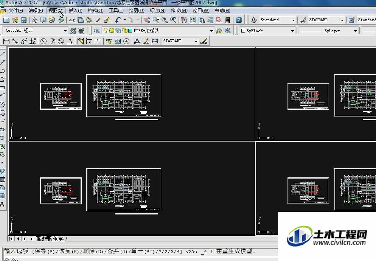Select the Polygon tool in the draw toolbar
The width and height of the screenshot is (376, 261).
click(x=2, y=79)
